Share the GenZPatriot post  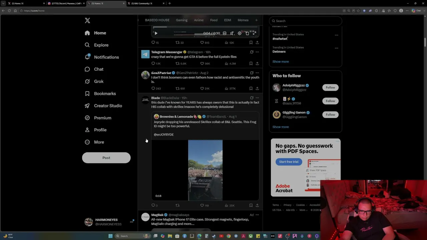point(257,88)
